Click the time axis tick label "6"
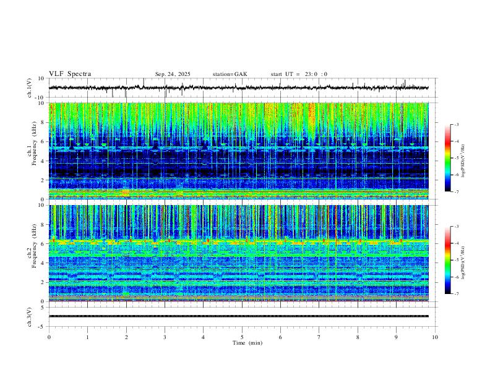 pyautogui.click(x=280, y=337)
